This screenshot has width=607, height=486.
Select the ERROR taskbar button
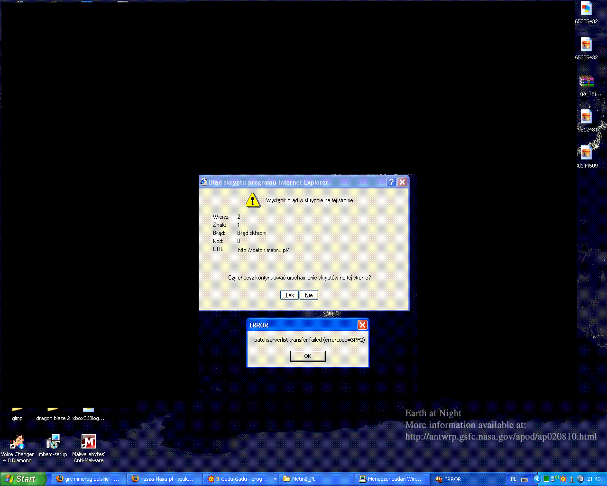tap(467, 479)
